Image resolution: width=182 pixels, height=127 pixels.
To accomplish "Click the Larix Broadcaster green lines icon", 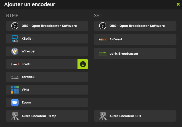I will click(103, 54).
